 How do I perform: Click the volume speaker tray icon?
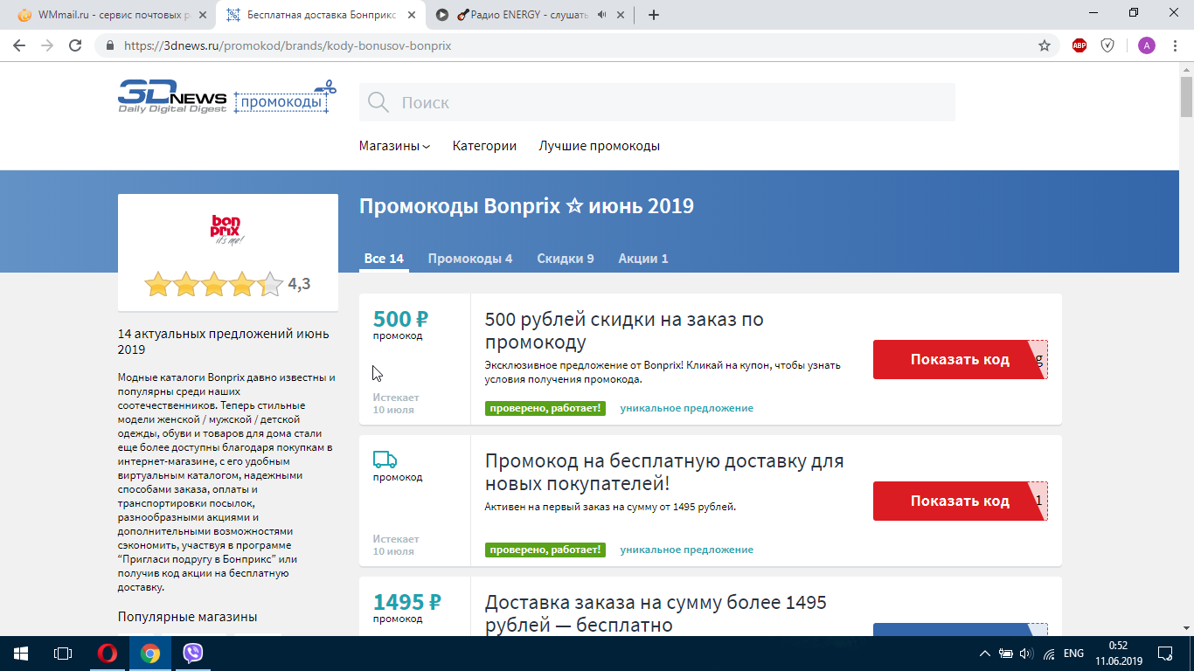click(x=1027, y=654)
